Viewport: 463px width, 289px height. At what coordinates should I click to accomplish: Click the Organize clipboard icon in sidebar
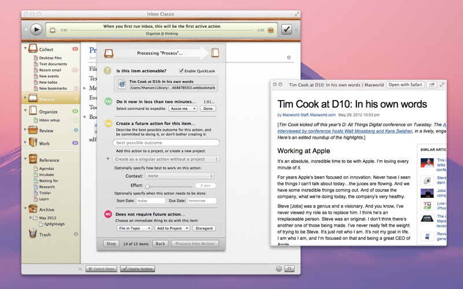[x=33, y=110]
